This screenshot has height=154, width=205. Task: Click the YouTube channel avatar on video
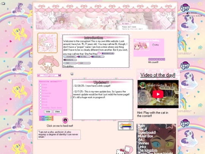coord(143,85)
